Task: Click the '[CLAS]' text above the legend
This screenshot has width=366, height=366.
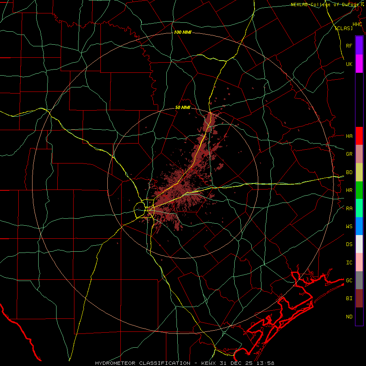Action: [344, 28]
